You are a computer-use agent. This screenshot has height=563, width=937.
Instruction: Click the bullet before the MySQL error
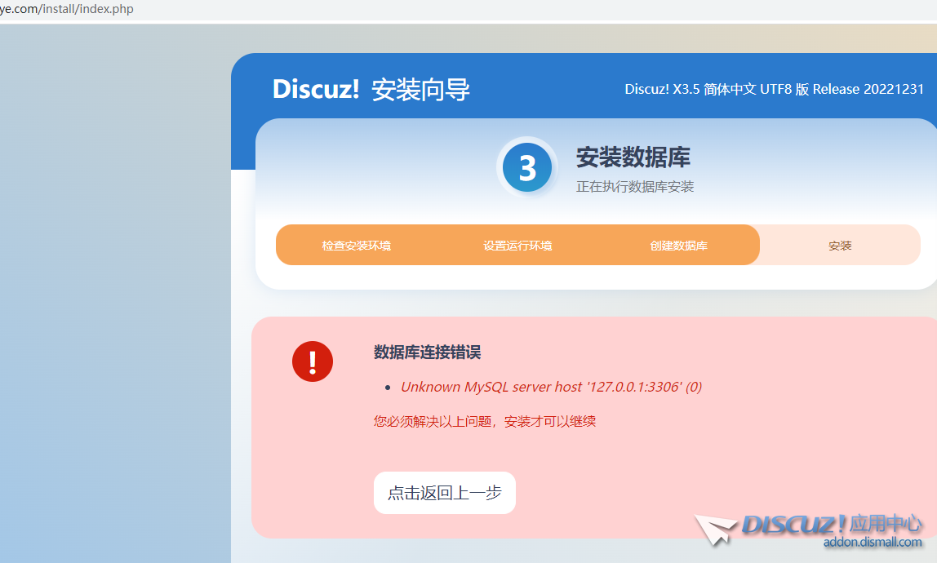pos(388,388)
